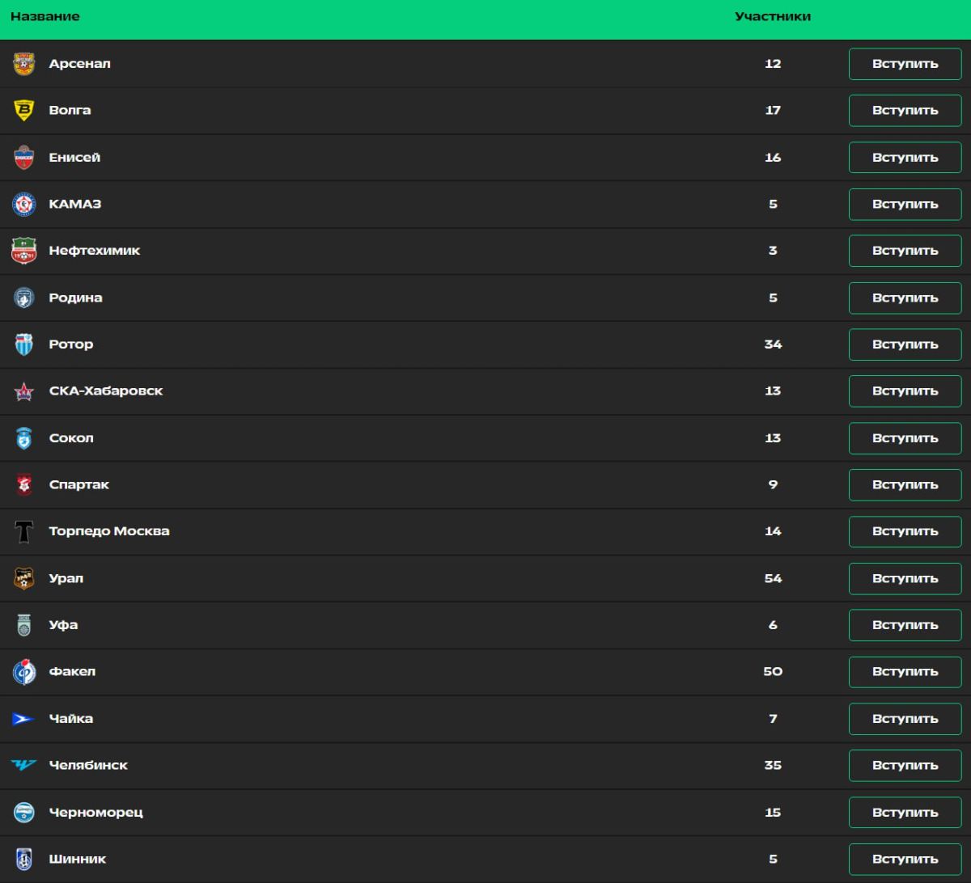Viewport: 971px width, 883px height.
Task: Join the Урал group via Вступить
Action: [905, 578]
